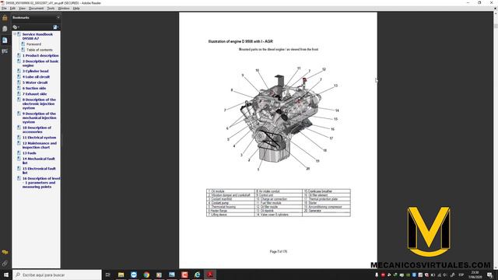The image size is (498, 280).
Task: Open the Tools menu
Action: click(x=51, y=9)
